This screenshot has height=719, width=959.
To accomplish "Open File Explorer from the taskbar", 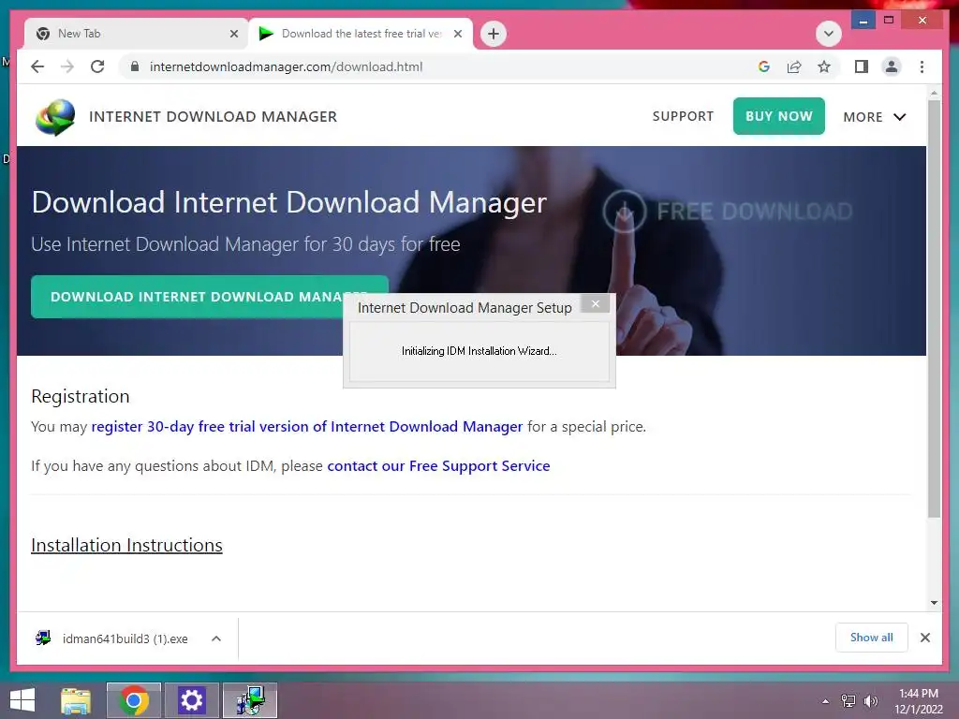I will click(76, 700).
